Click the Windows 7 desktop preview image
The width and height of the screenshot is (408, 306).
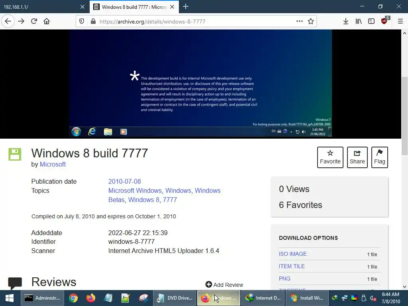click(x=200, y=83)
